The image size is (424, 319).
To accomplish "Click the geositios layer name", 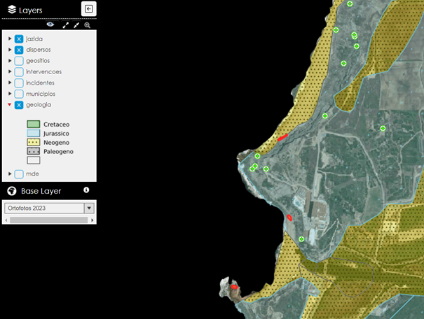I will [x=38, y=61].
